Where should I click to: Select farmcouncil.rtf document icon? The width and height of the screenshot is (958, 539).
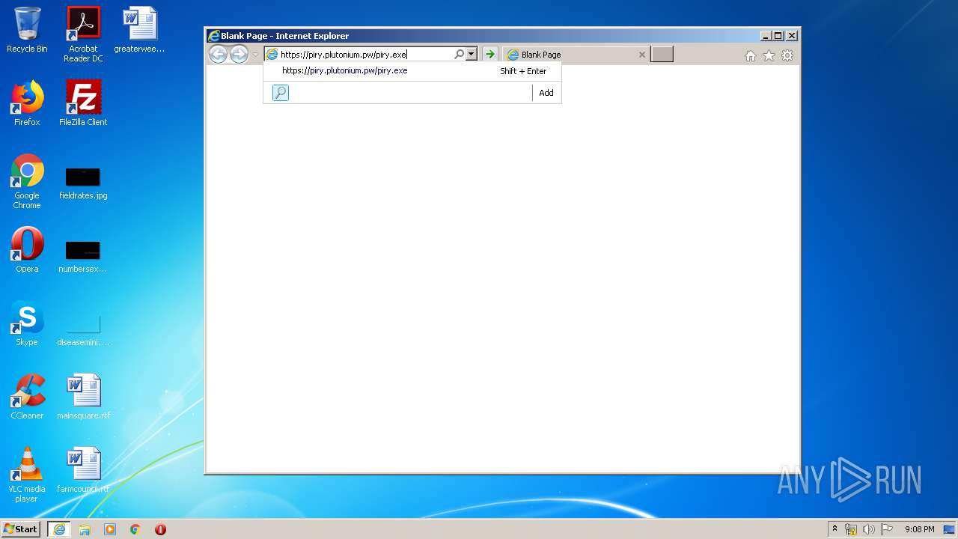(83, 470)
